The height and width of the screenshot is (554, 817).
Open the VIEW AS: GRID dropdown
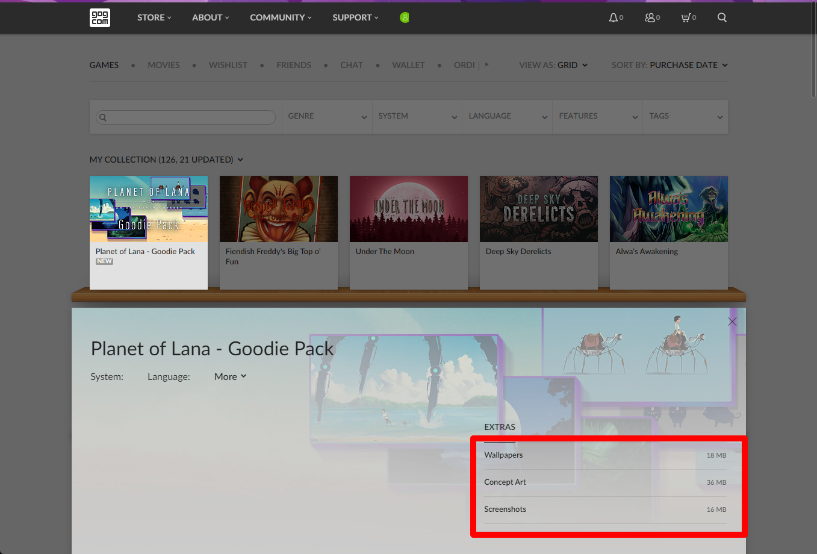553,65
